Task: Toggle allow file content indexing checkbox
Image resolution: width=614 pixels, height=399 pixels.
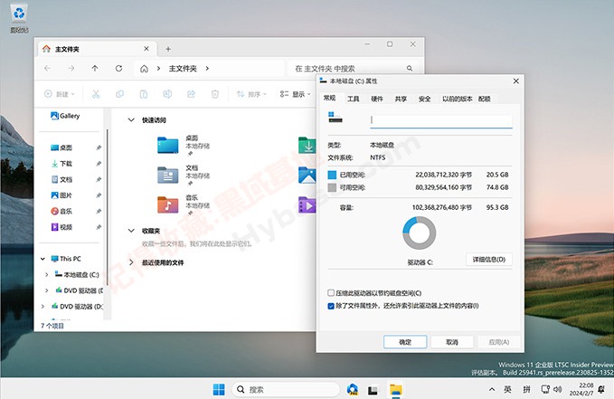Action: (x=331, y=306)
